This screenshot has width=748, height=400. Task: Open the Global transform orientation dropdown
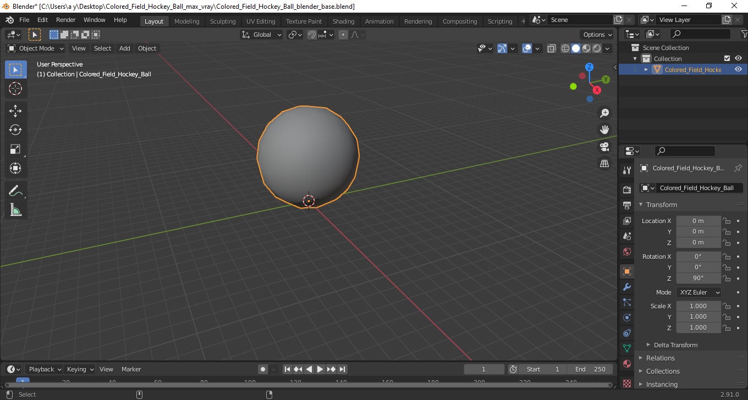tap(262, 35)
